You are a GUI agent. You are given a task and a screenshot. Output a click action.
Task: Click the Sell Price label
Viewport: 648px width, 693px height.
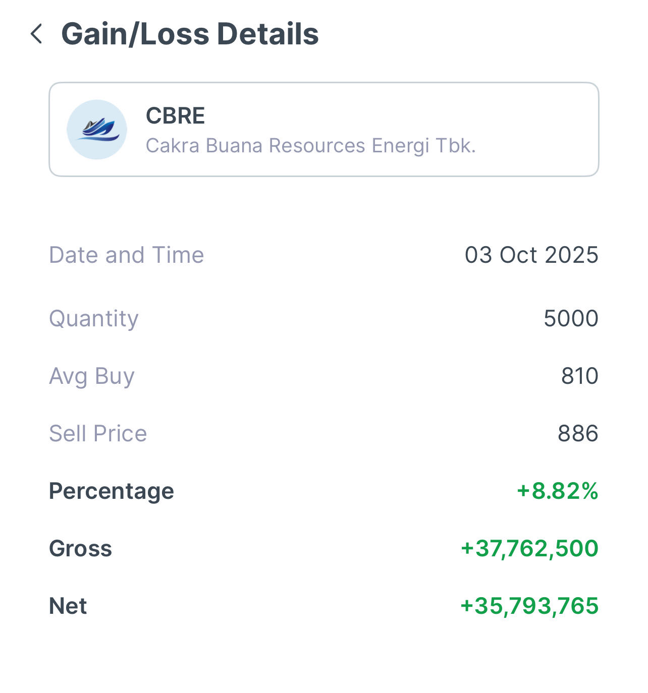[98, 433]
